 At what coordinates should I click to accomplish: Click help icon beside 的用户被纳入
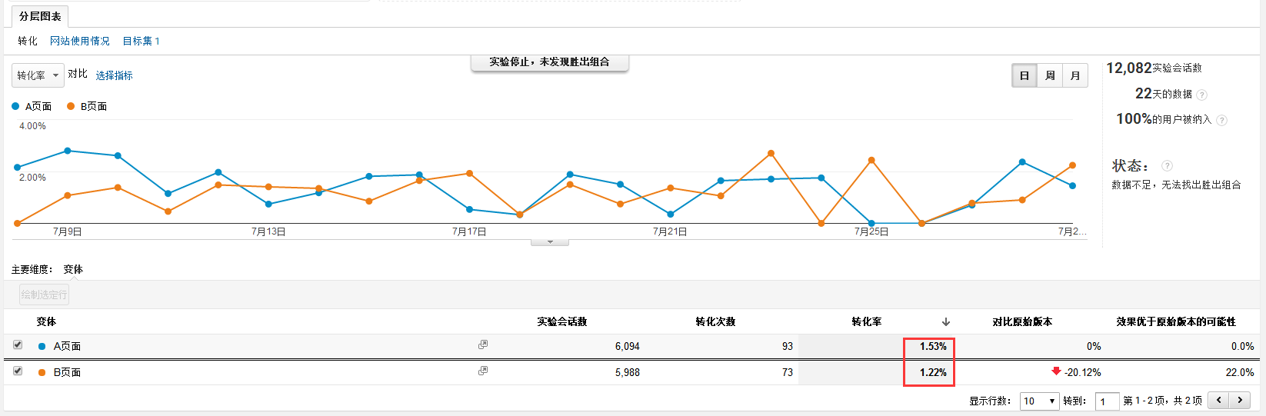1221,120
